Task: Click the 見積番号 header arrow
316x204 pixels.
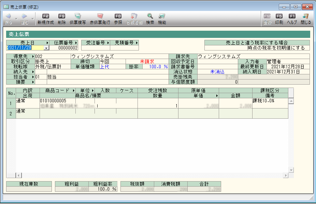Action: tap(137, 43)
